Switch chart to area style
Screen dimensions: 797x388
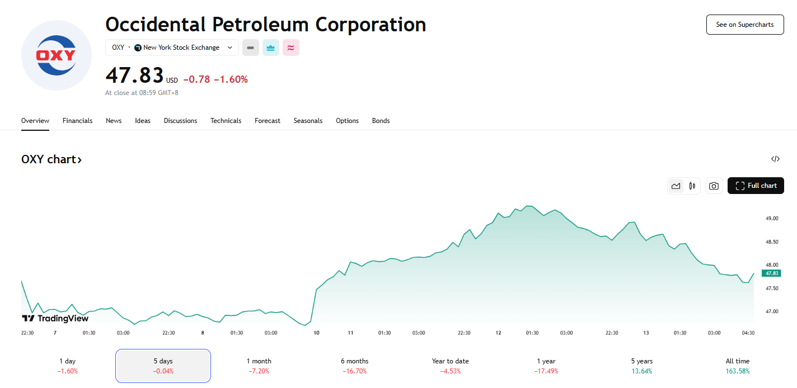(x=676, y=186)
